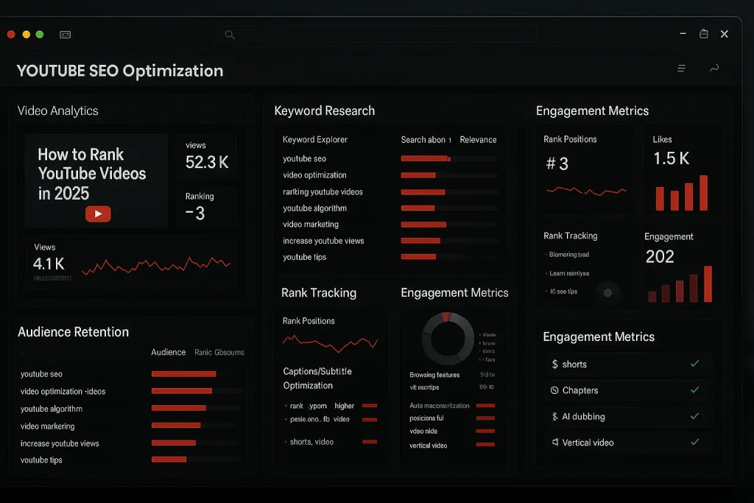Screen dimensions: 754x503
Task: Open the hamburger menu in the header
Action: [x=681, y=68]
